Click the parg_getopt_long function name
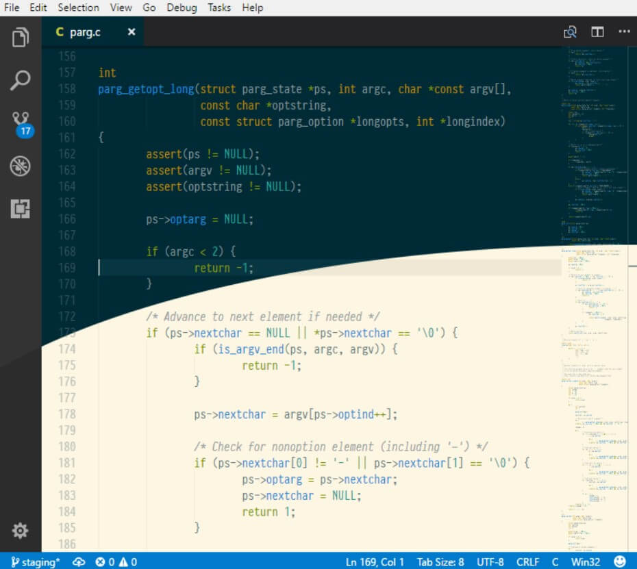The width and height of the screenshot is (637, 569). pyautogui.click(x=147, y=89)
